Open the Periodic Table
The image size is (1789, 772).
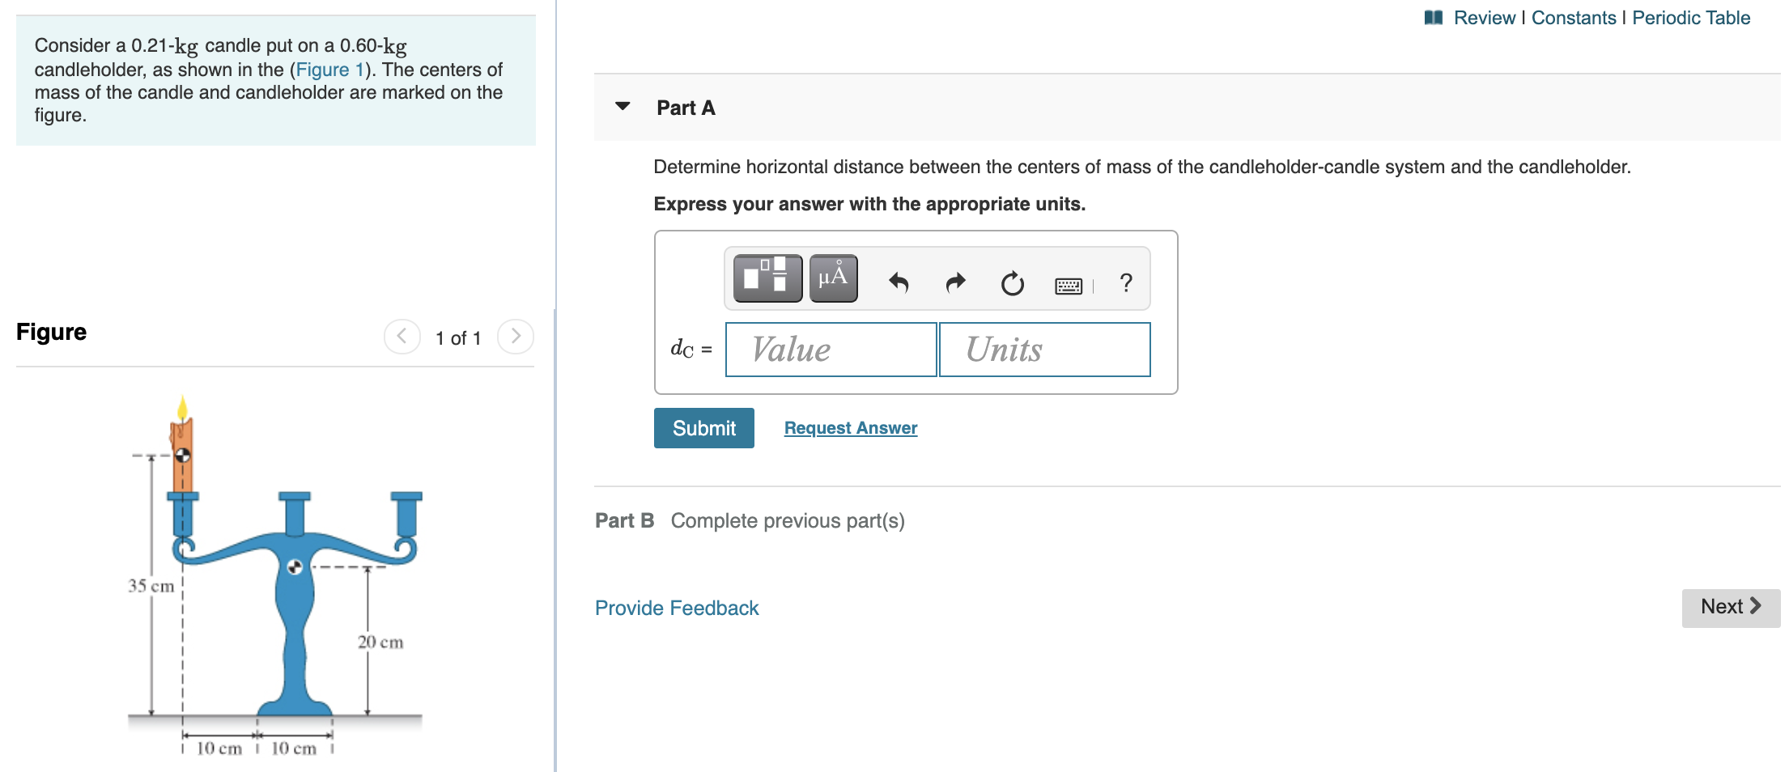pyautogui.click(x=1690, y=17)
